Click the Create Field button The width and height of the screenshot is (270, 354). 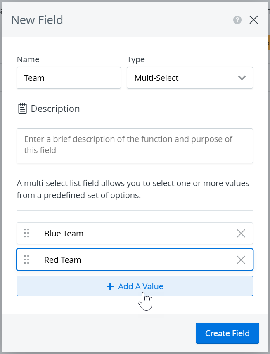[x=227, y=333]
